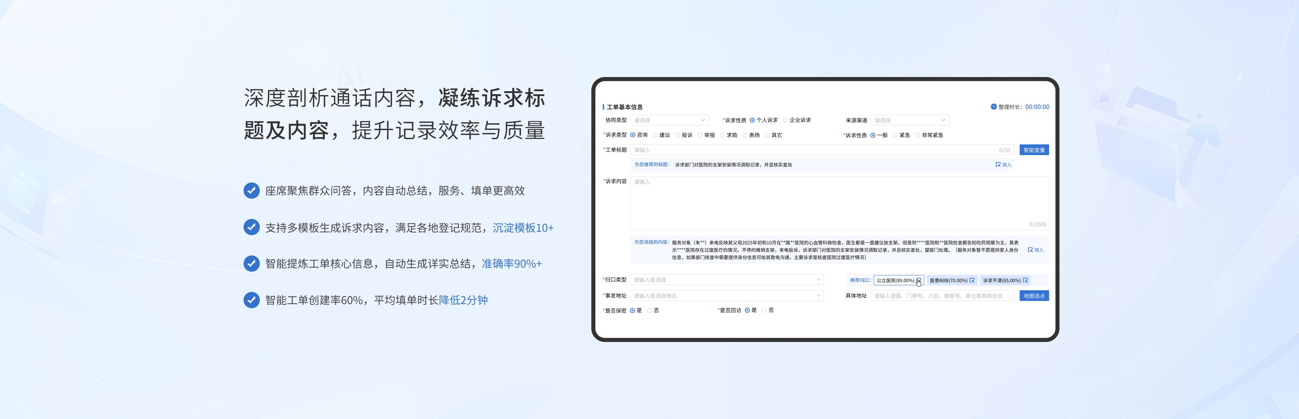Click the 填入 icon for the recommended title
This screenshot has width=1299, height=419.
[x=998, y=165]
